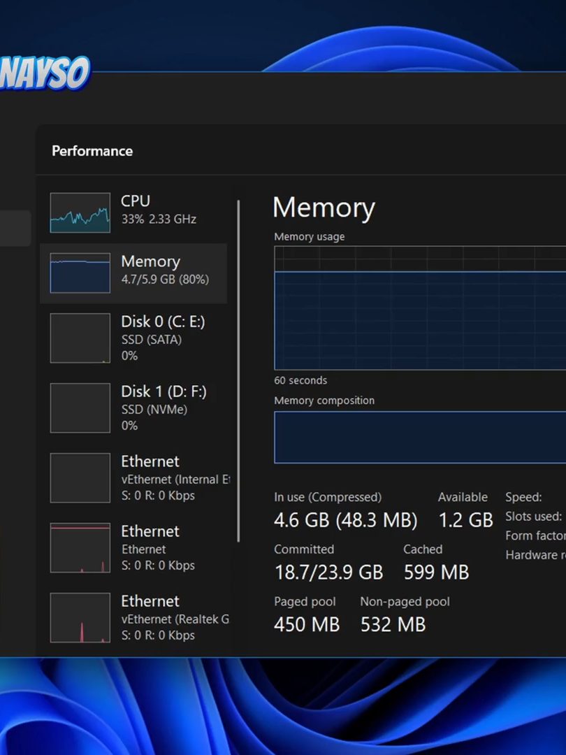Screen dimensions: 566x755
Task: Click the 599 MB cached value
Action: point(436,573)
